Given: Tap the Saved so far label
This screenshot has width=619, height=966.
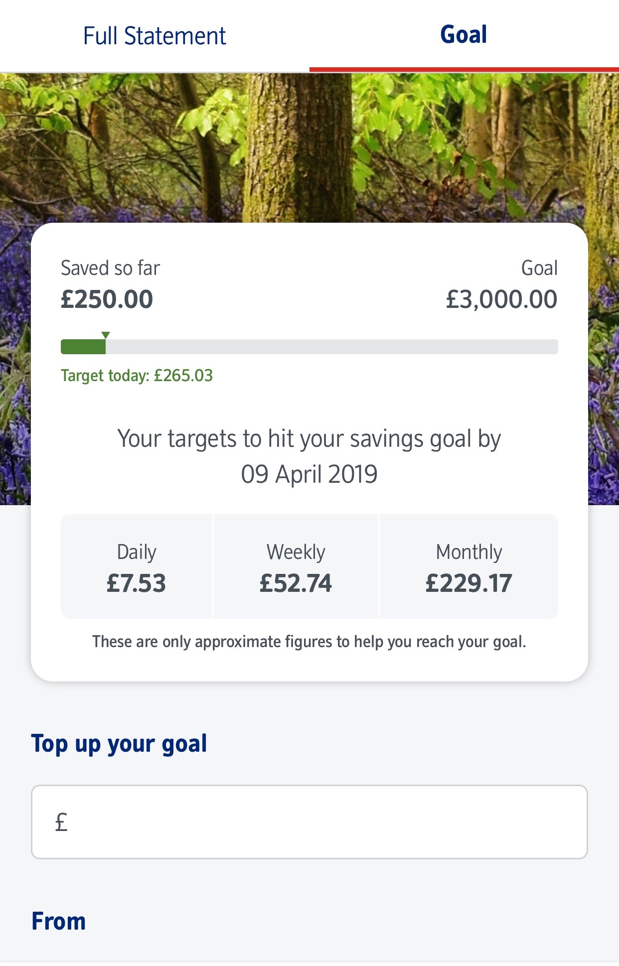Looking at the screenshot, I should pyautogui.click(x=110, y=268).
